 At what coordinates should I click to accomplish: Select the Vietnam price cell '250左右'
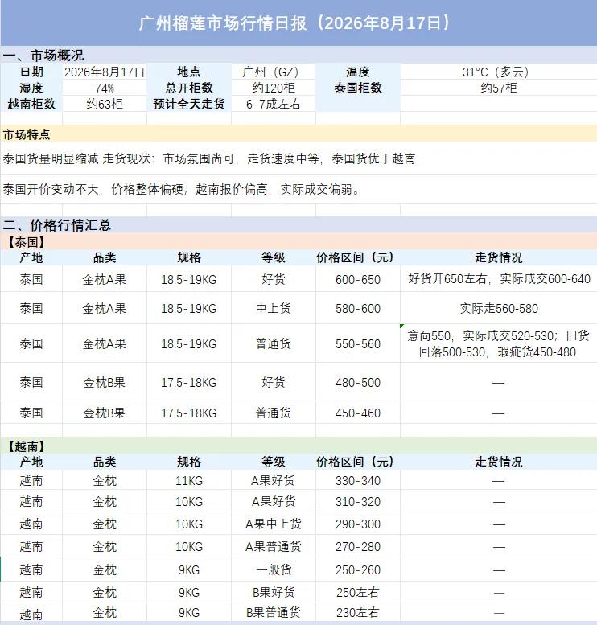pyautogui.click(x=358, y=592)
